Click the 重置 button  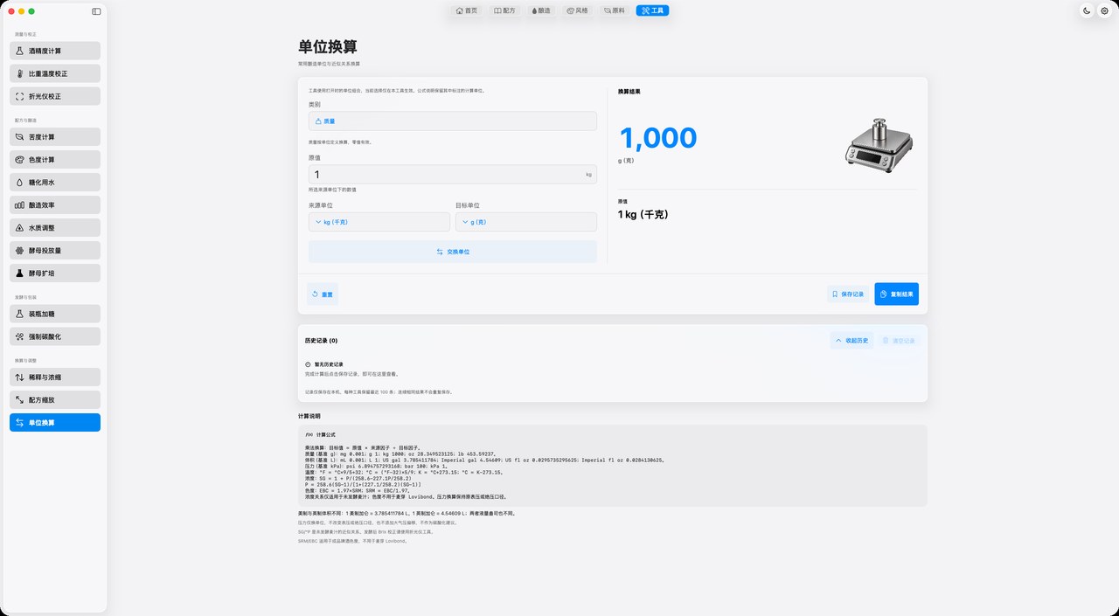click(x=323, y=294)
